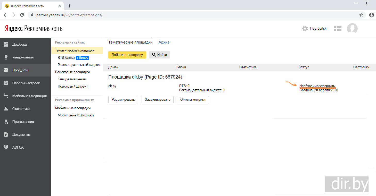Open the Yandex services grid icon
Image resolution: width=376 pixels, height=196 pixels.
point(338,29)
